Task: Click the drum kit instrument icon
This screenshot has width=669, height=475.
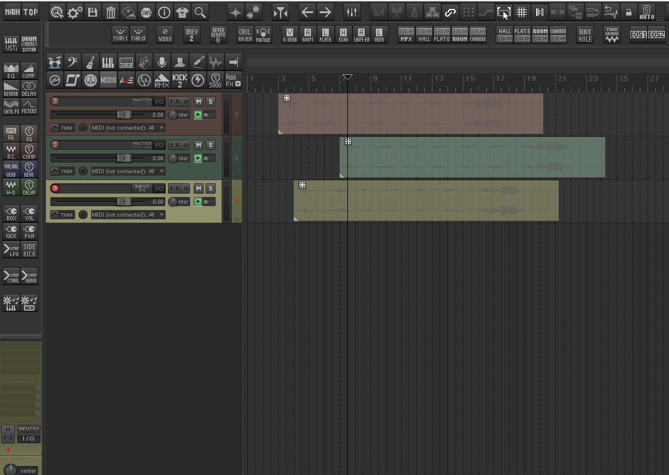Action: click(55, 62)
